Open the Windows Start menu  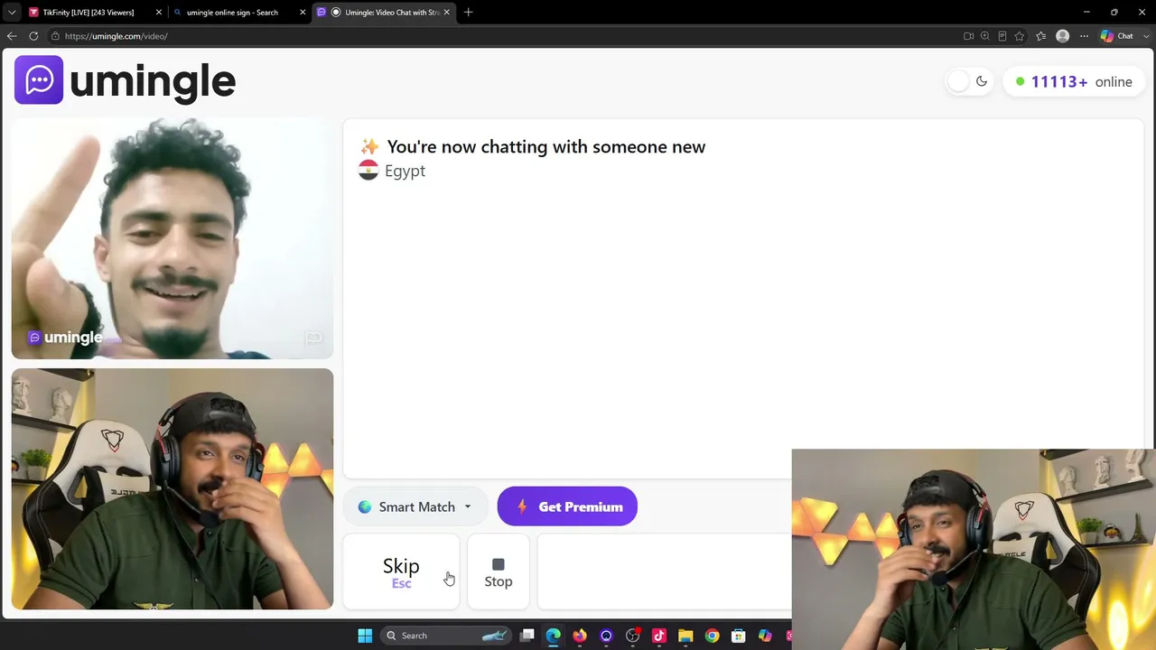[365, 636]
